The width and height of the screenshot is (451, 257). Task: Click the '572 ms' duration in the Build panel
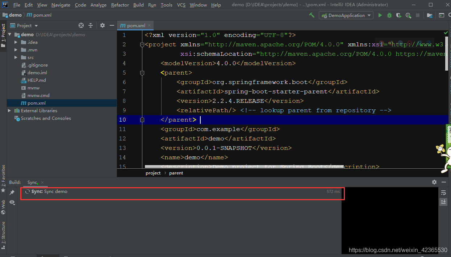[x=333, y=191]
